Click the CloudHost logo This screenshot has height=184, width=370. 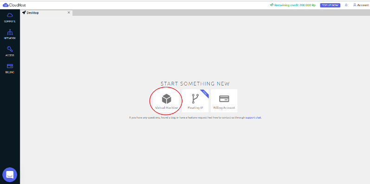click(x=14, y=5)
